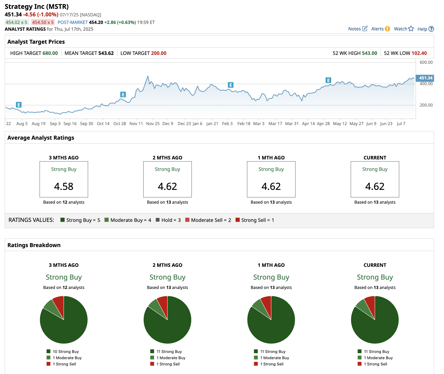Screen dimensions: 444x374
Task: Click the 52 WK LOW 102.40 value
Action: [x=419, y=53]
